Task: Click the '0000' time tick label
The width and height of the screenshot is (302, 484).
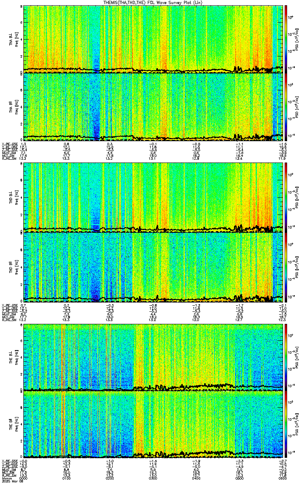Action: coord(24,478)
